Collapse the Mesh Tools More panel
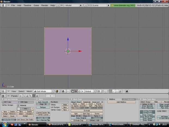Screen dimensions: 169x127 click(141, 99)
